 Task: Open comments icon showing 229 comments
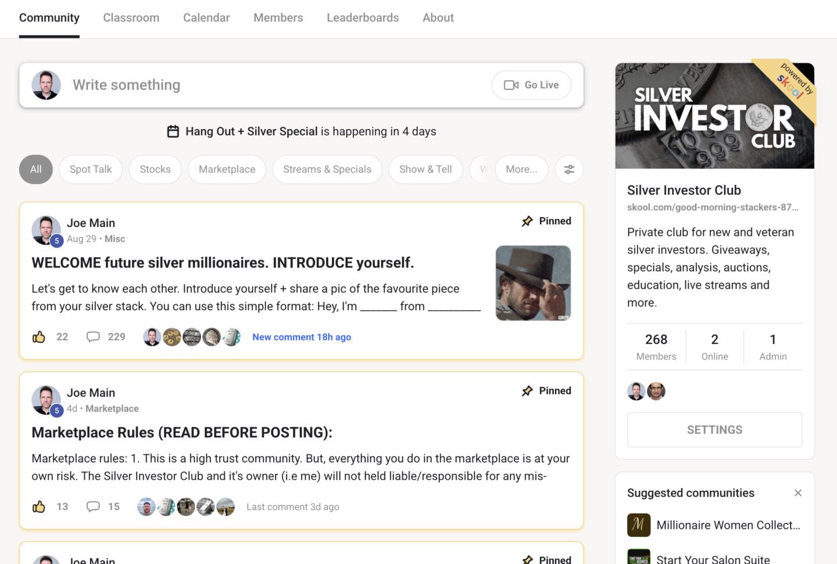coord(93,337)
